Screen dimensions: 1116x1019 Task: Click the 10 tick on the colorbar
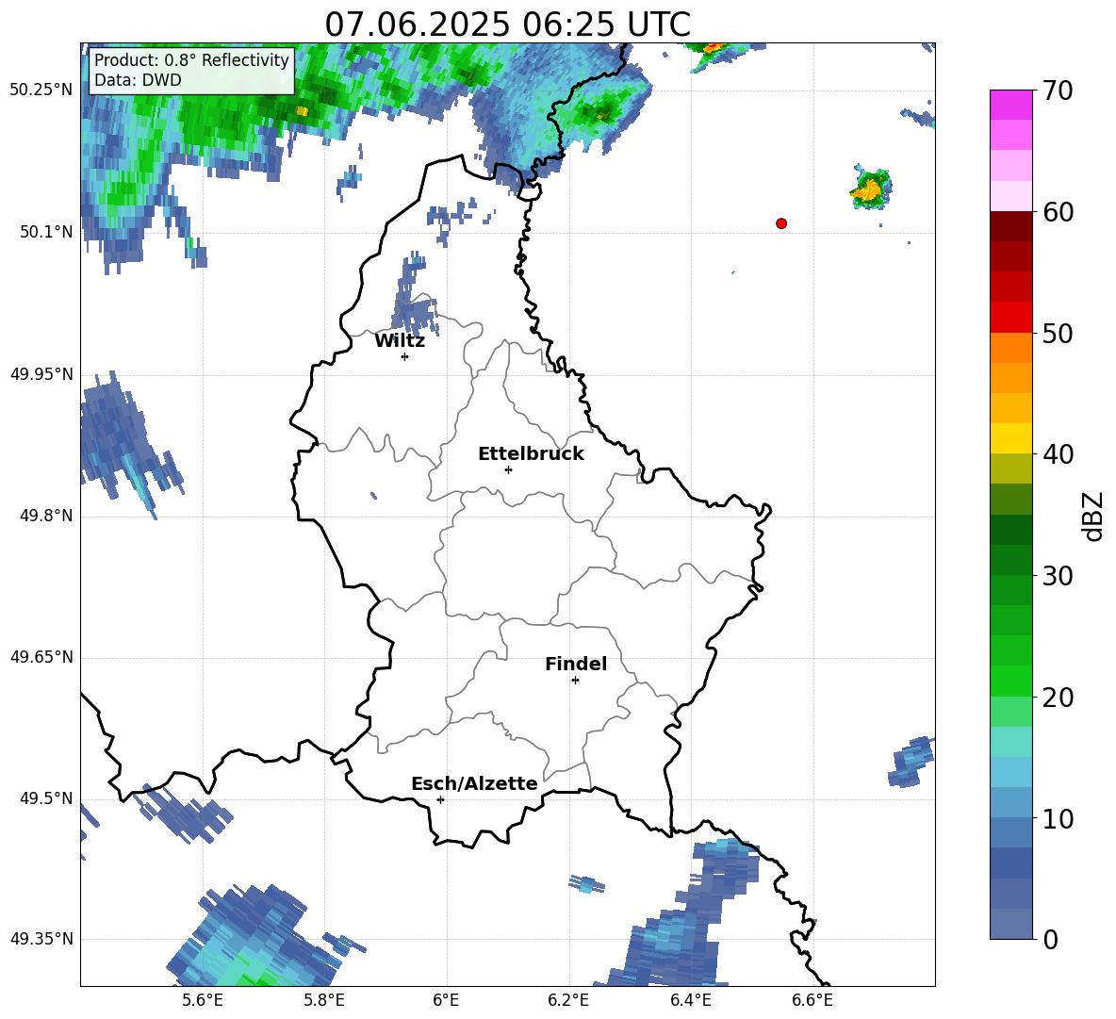pos(1057,818)
